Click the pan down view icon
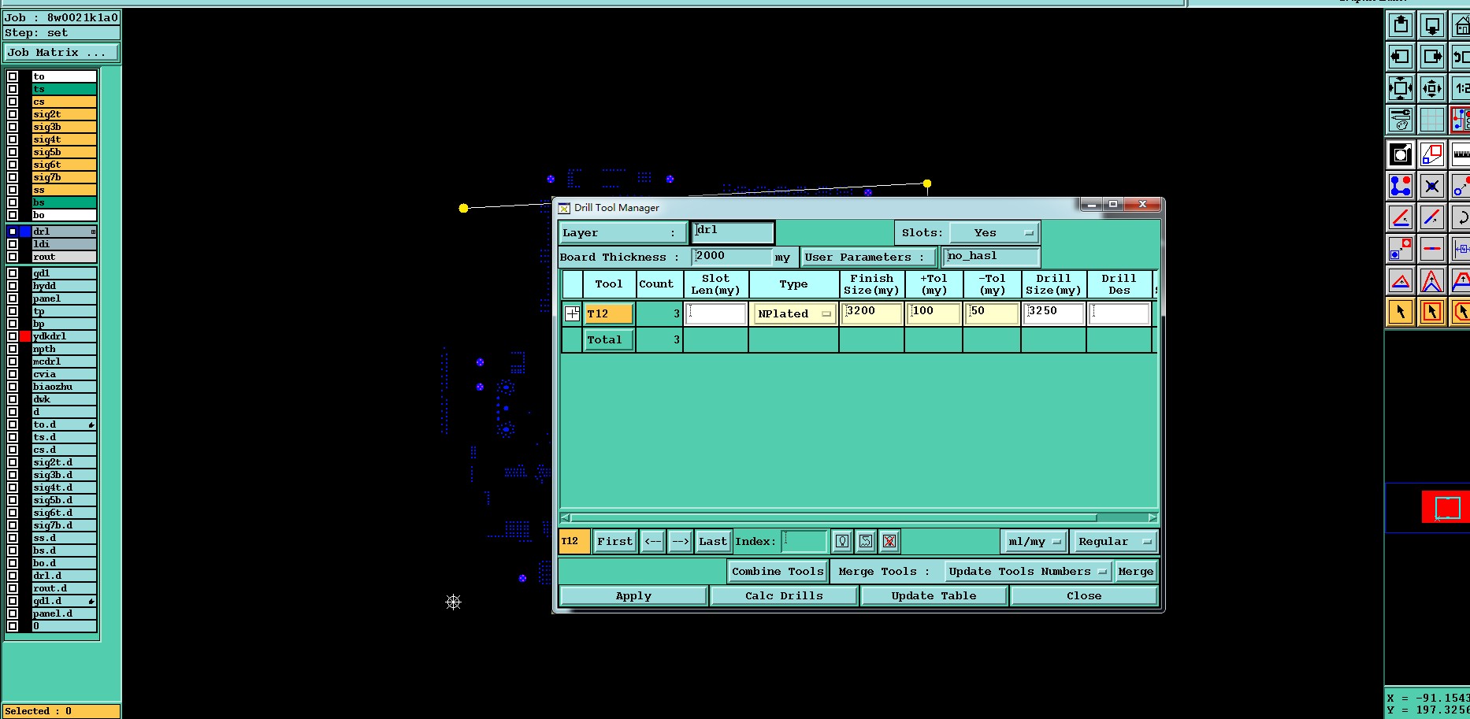 pos(1432,25)
